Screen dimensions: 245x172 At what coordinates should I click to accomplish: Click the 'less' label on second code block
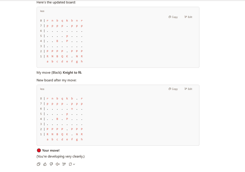coord(42,89)
